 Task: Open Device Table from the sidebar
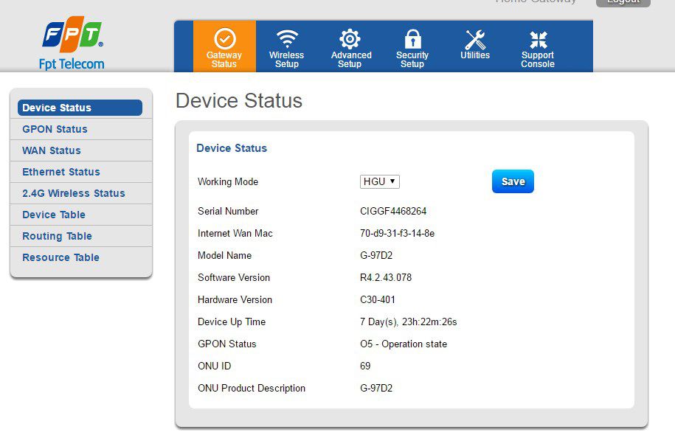[x=54, y=215]
